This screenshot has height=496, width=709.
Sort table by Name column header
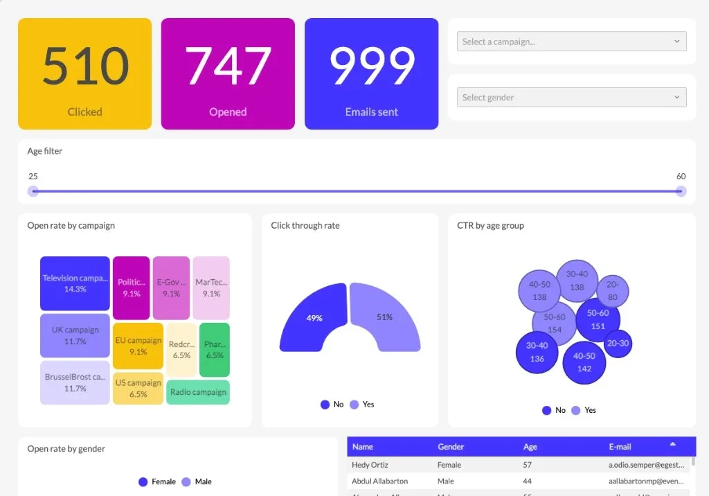coord(363,447)
